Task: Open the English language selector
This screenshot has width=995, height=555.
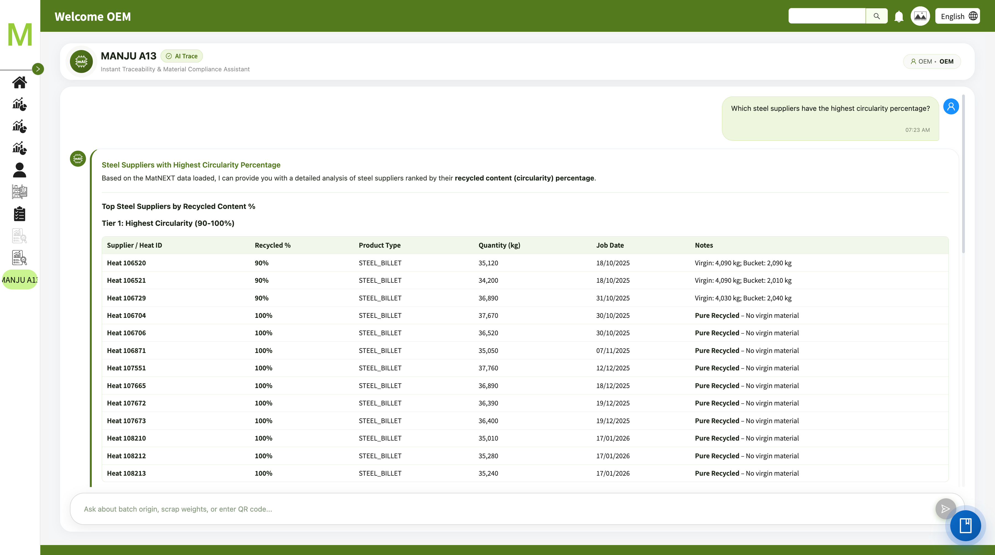Action: pyautogui.click(x=957, y=16)
